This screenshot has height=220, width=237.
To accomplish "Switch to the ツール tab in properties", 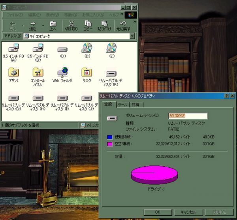I will [122, 104].
